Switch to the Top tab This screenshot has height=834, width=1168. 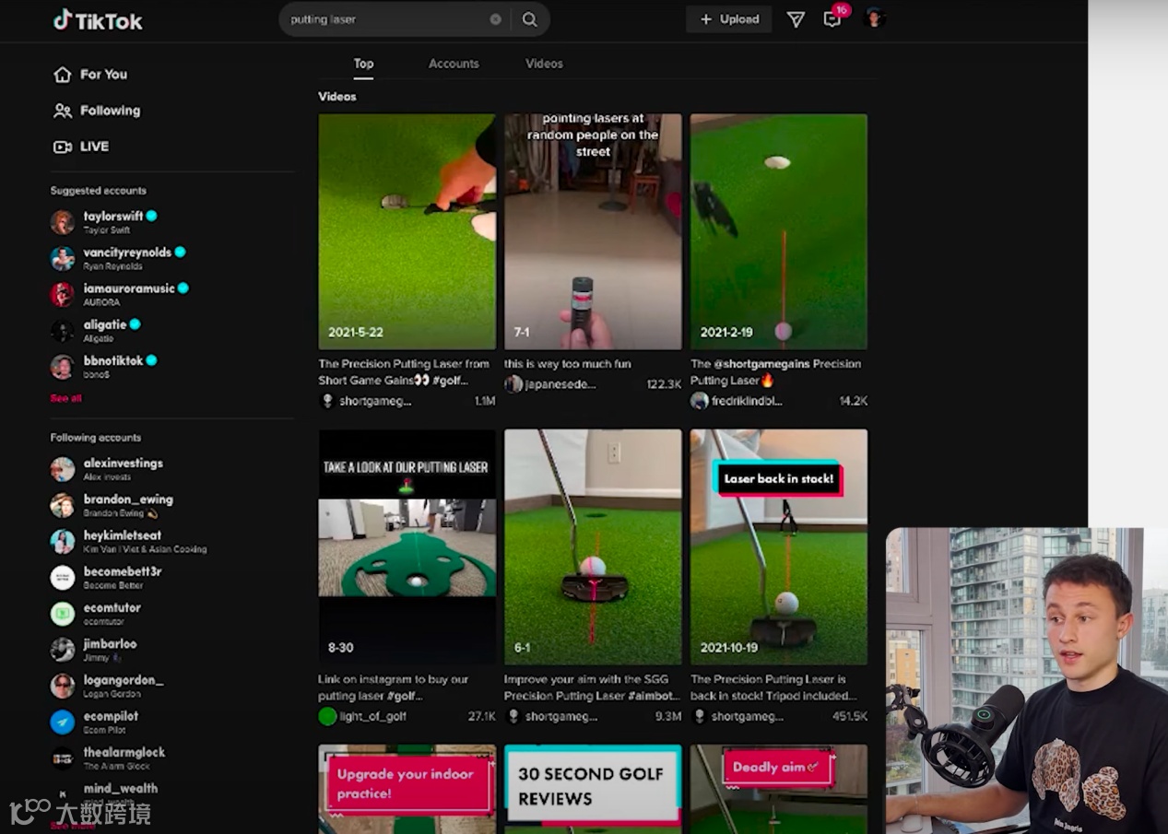[x=363, y=64]
